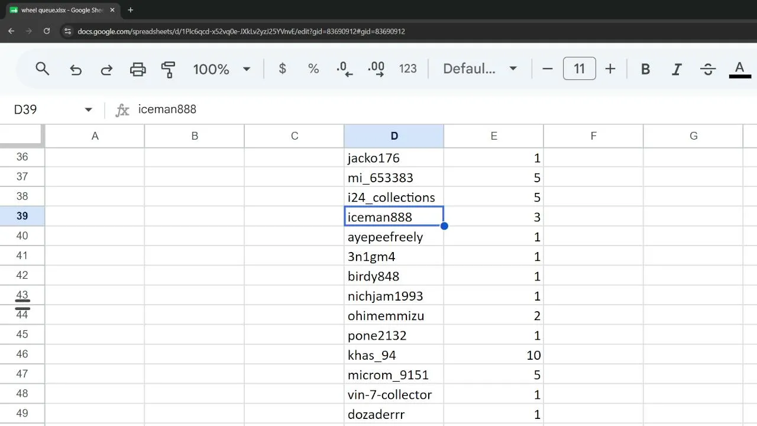The height and width of the screenshot is (426, 757).
Task: Decrease font size with minus button
Action: pyautogui.click(x=548, y=69)
